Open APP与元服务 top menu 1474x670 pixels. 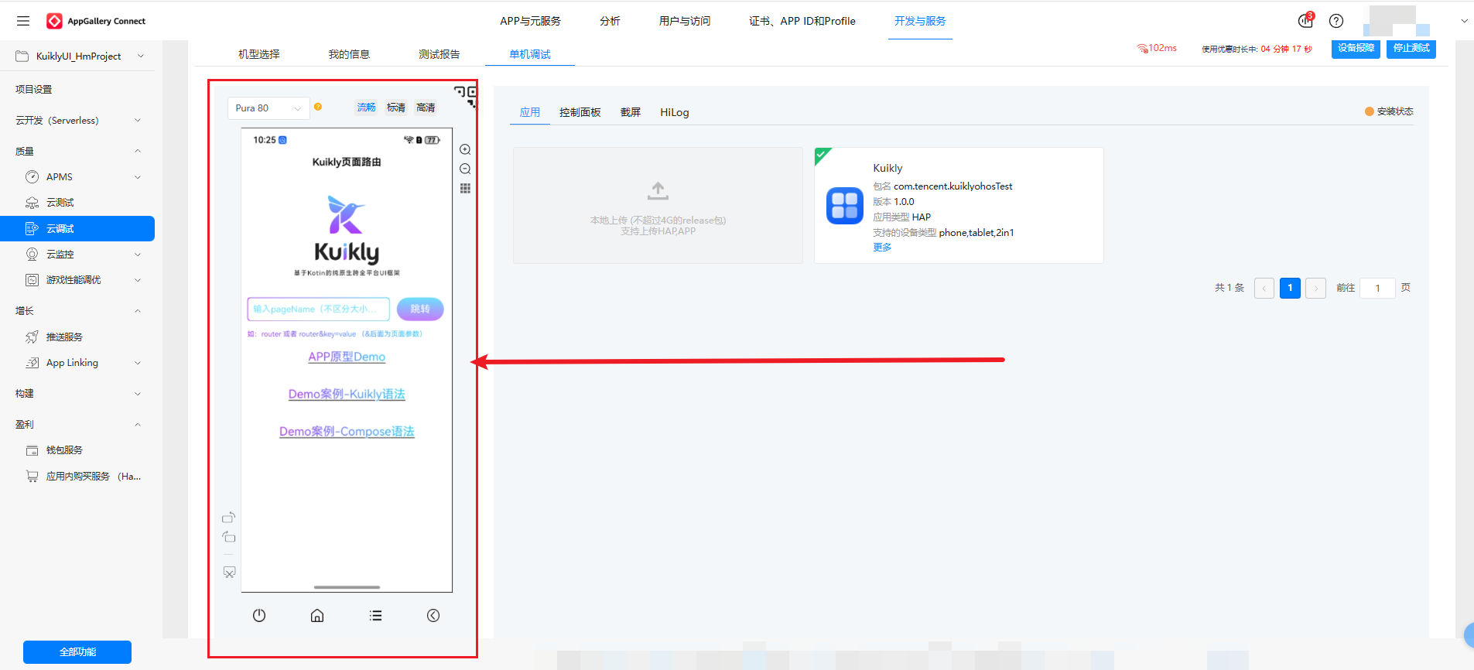tap(530, 21)
